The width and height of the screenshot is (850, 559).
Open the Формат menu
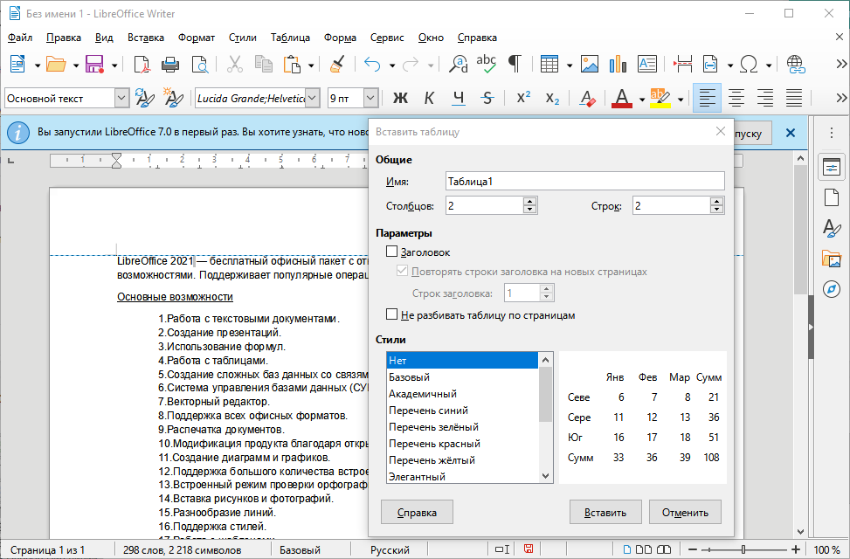(x=196, y=38)
